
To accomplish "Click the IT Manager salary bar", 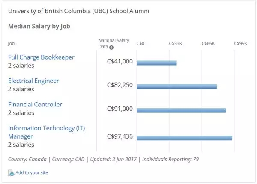I will coord(184,138).
